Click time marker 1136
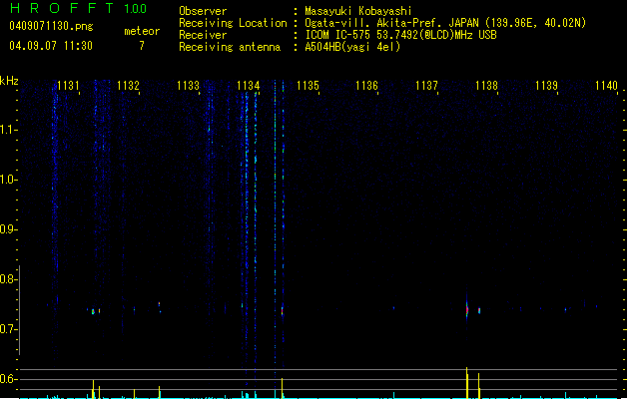628x399 pixels. (366, 86)
